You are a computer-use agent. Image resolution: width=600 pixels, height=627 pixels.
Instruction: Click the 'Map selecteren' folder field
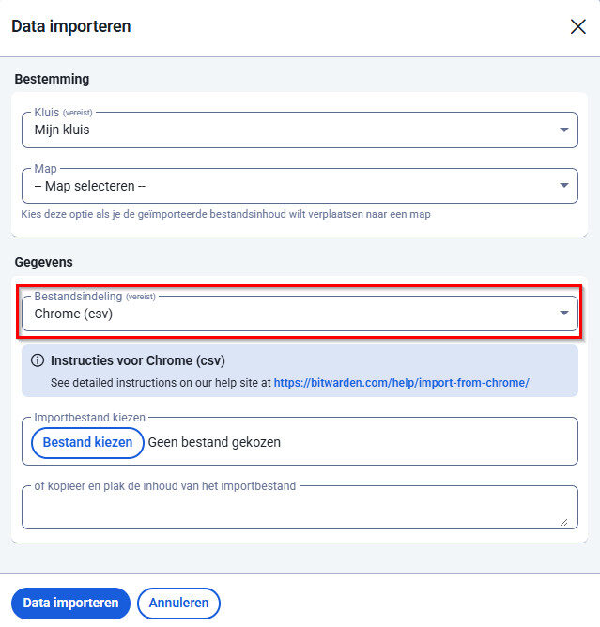[x=282, y=186]
